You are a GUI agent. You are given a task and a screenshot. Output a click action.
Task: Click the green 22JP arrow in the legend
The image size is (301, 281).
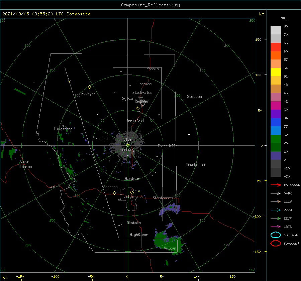[276, 218]
